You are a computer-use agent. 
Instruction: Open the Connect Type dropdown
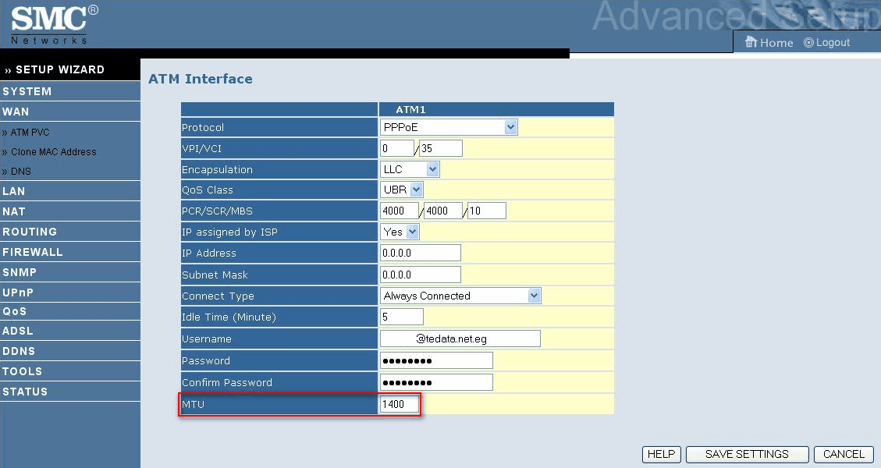pos(460,296)
